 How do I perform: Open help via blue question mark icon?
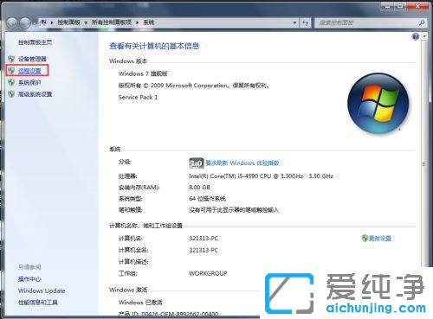(x=416, y=36)
